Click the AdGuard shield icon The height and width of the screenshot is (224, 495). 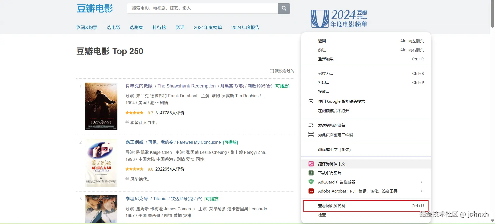tap(311, 182)
